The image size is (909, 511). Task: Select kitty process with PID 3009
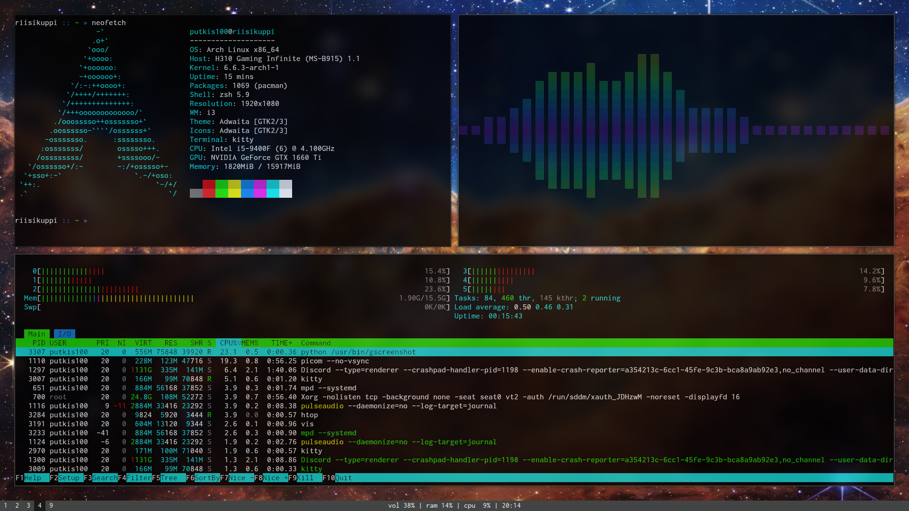(x=454, y=469)
